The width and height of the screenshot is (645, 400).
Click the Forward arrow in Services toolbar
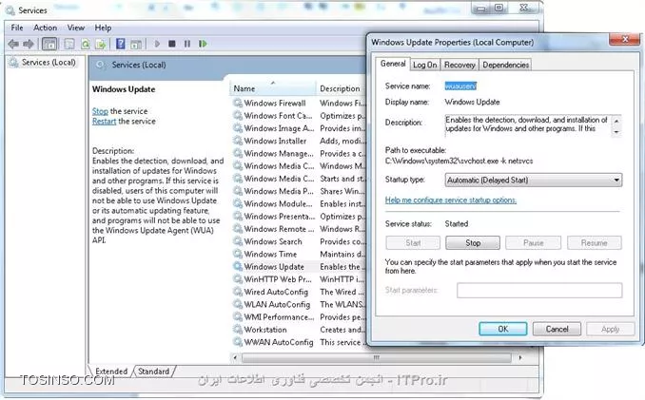(x=29, y=44)
